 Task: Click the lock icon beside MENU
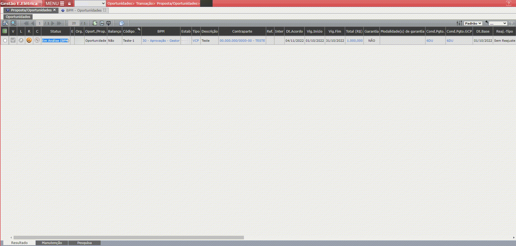(70, 4)
